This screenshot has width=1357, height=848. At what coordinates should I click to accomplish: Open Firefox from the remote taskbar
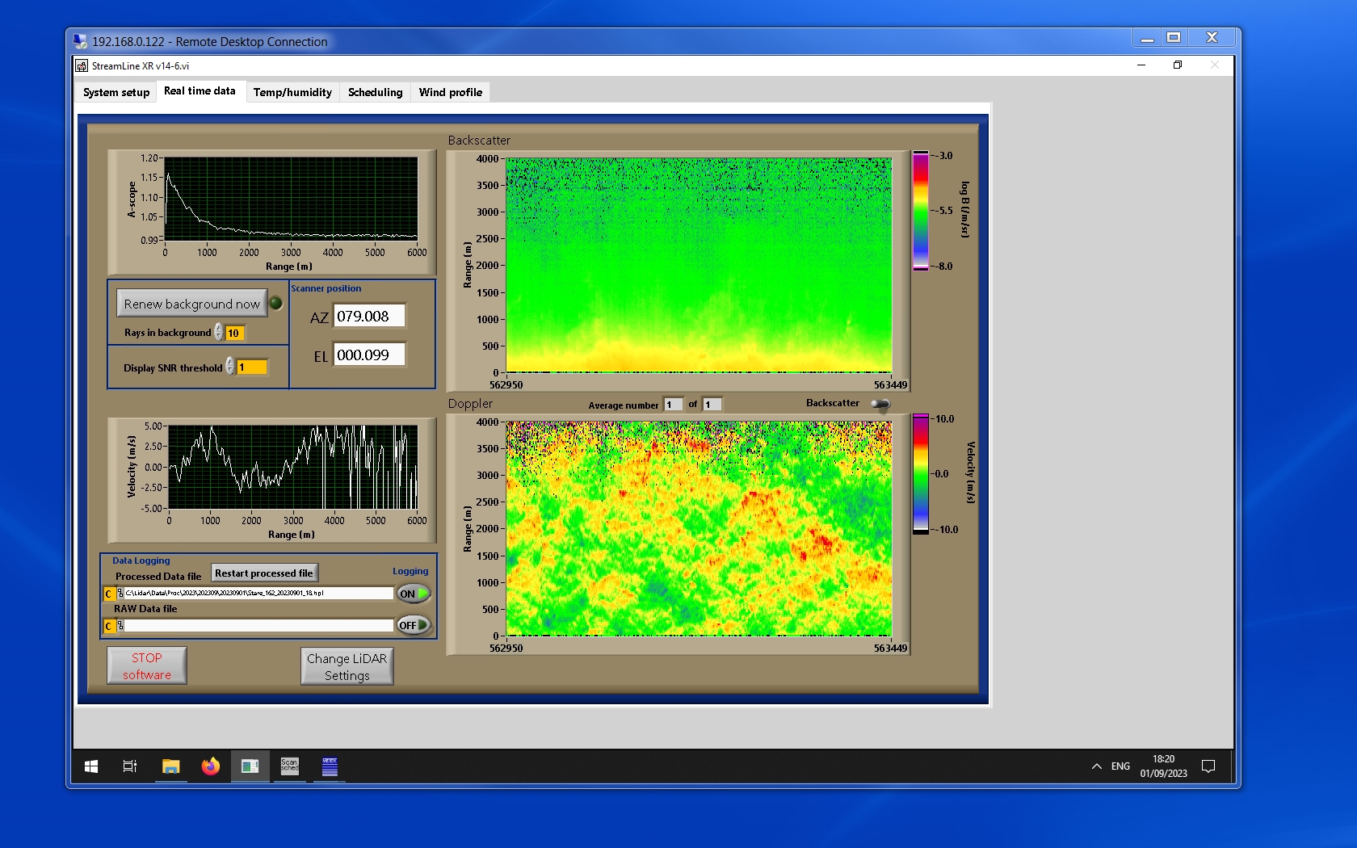[210, 766]
